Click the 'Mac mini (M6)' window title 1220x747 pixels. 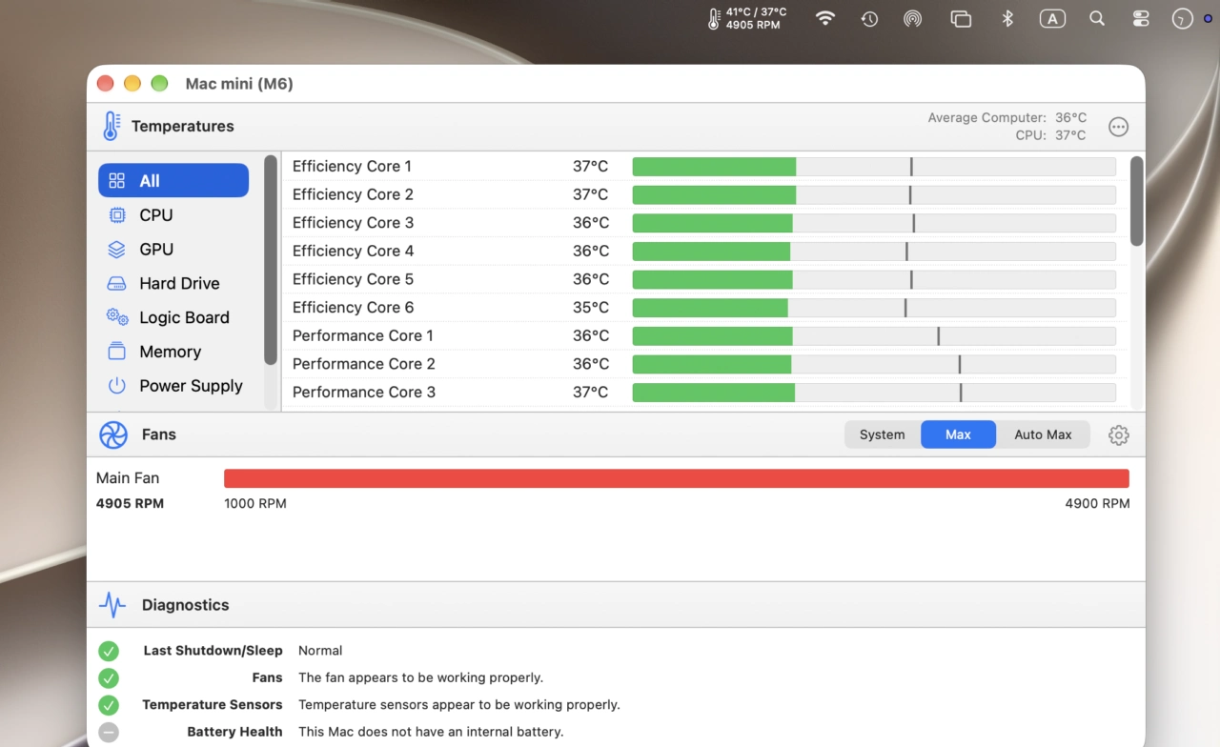click(x=239, y=84)
